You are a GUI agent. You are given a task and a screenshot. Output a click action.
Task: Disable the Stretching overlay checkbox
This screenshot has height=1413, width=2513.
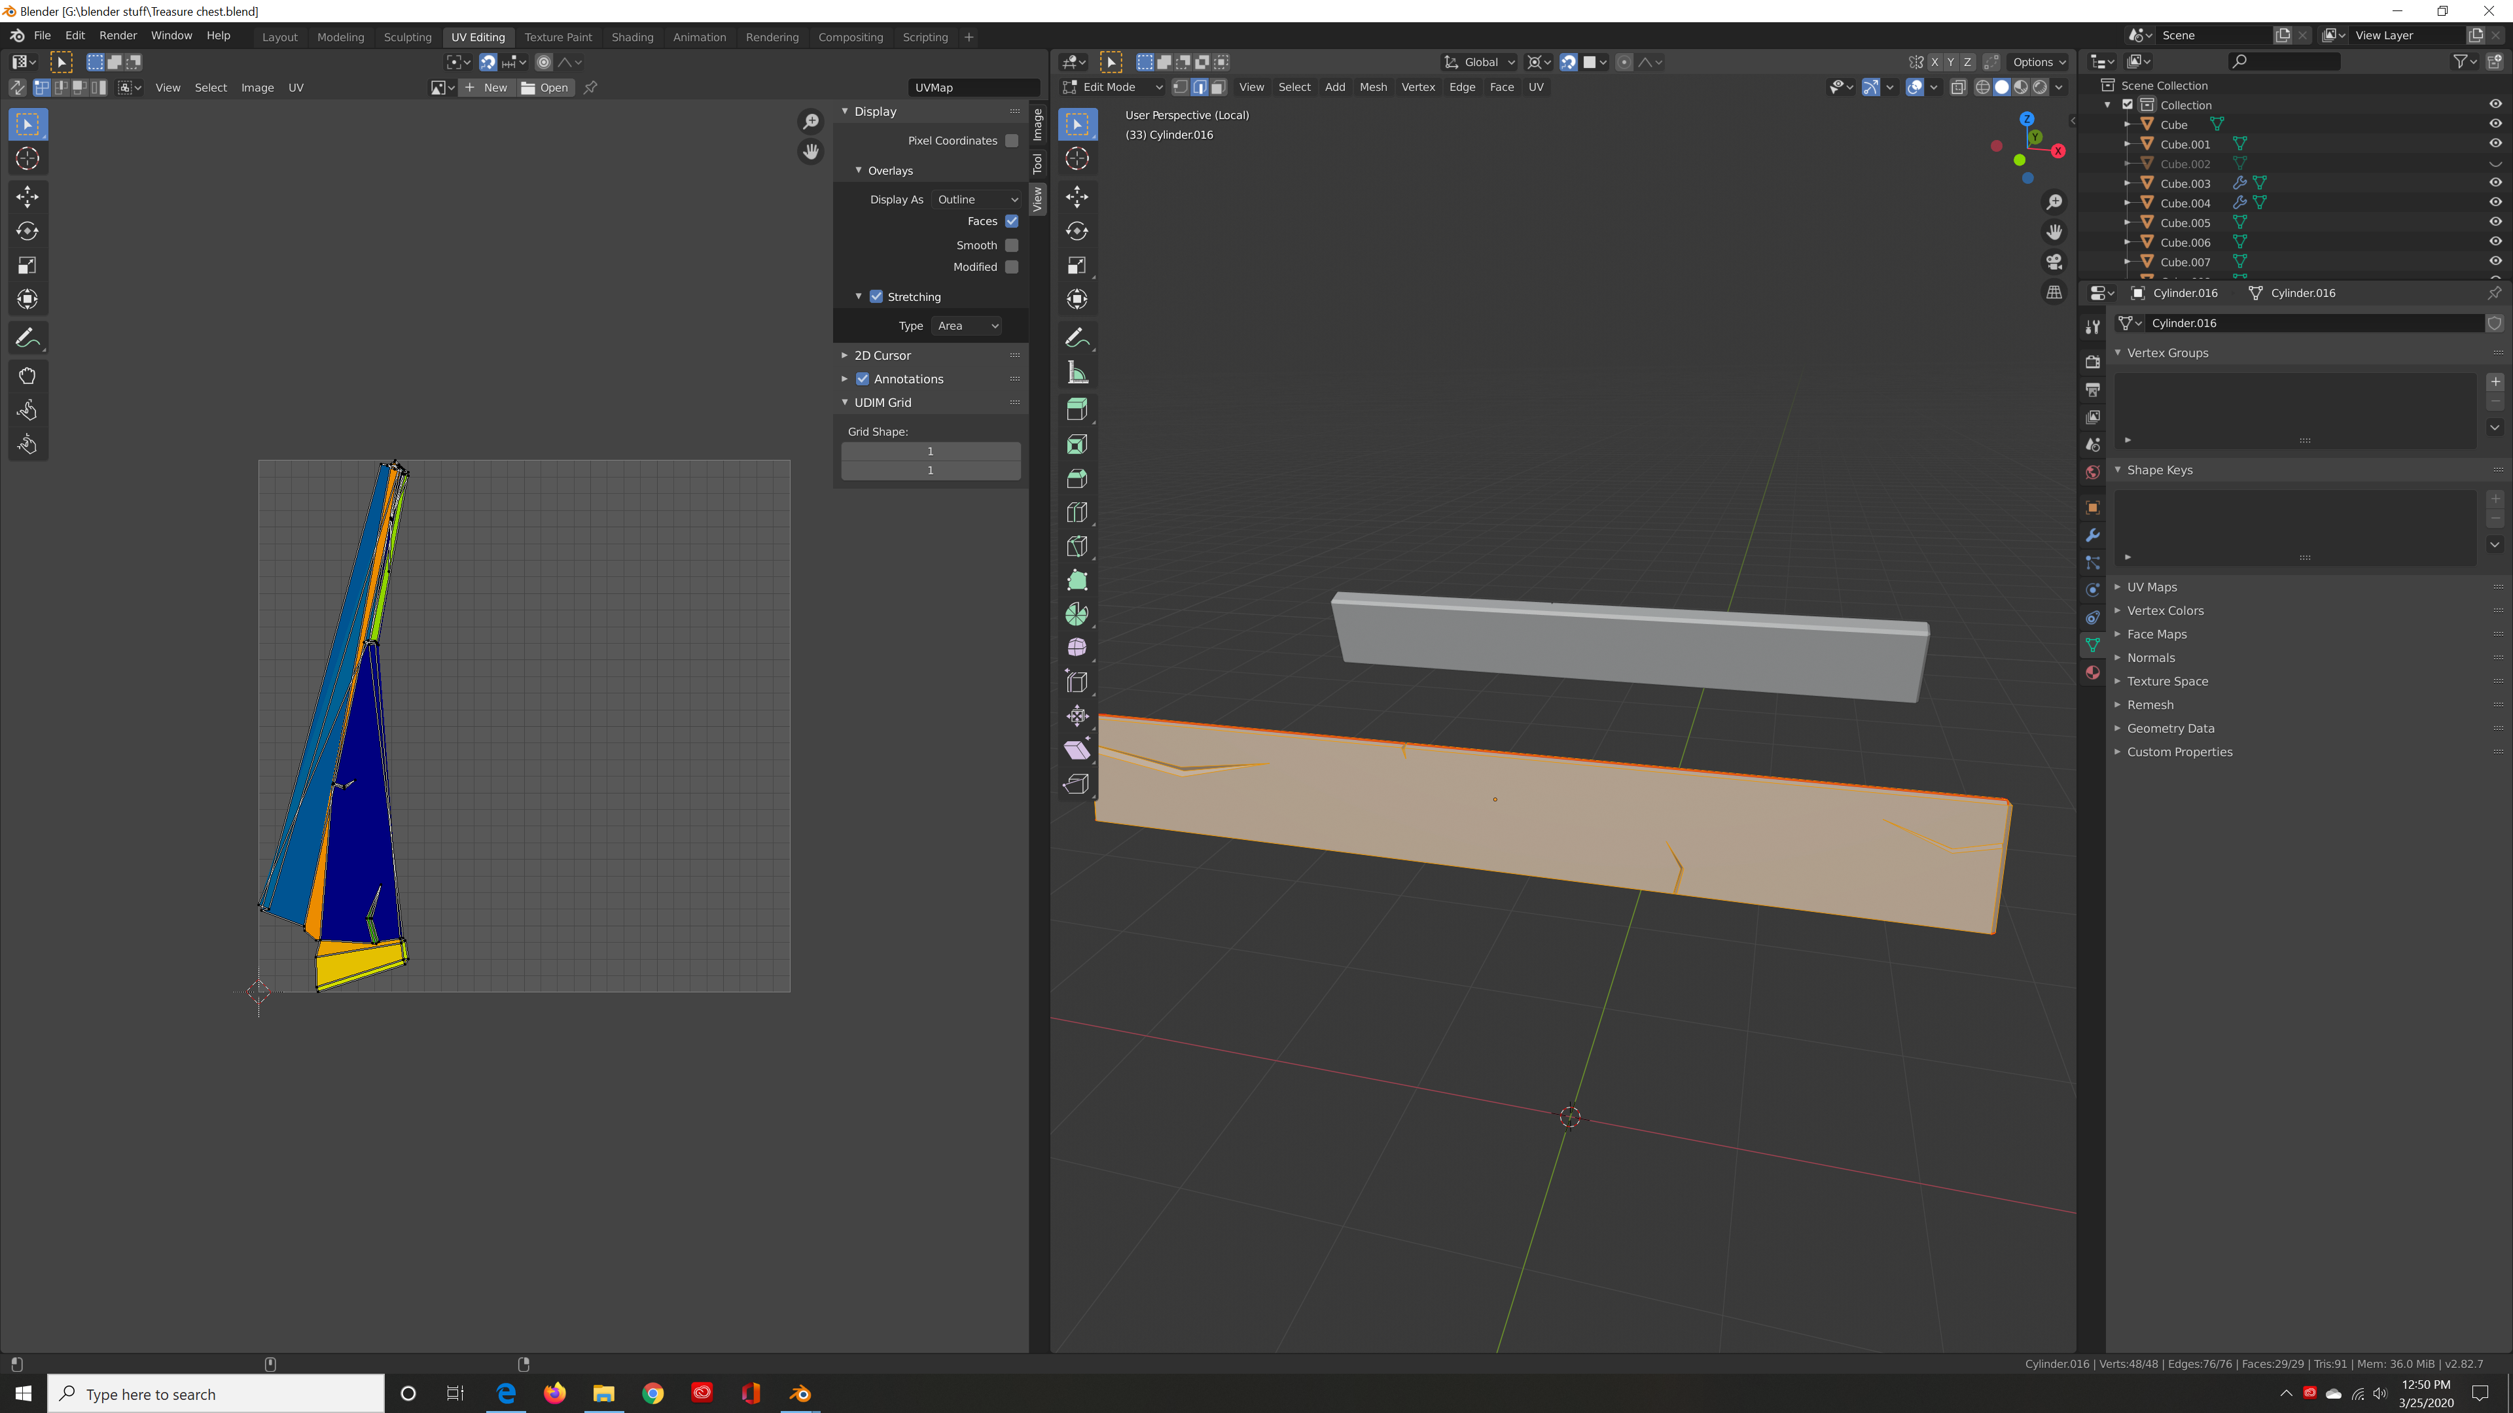[876, 296]
